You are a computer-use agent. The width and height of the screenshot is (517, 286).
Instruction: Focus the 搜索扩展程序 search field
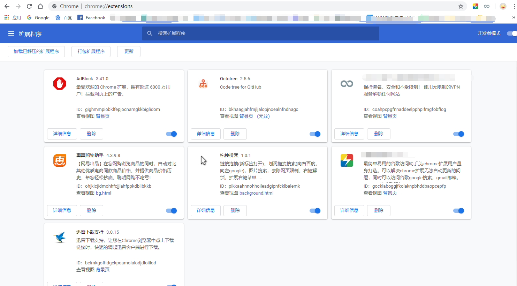click(x=261, y=33)
